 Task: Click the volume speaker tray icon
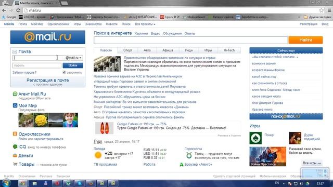coord(301,183)
